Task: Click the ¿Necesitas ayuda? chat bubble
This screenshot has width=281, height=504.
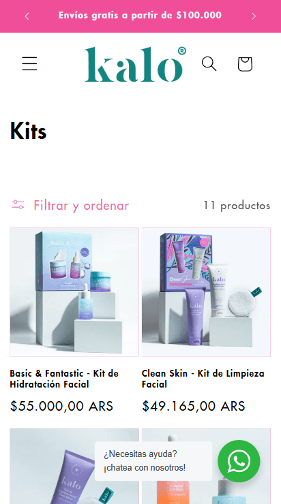Action: click(153, 461)
